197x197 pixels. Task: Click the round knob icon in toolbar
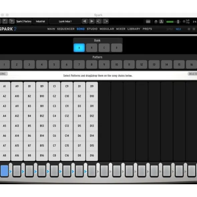click(x=156, y=22)
